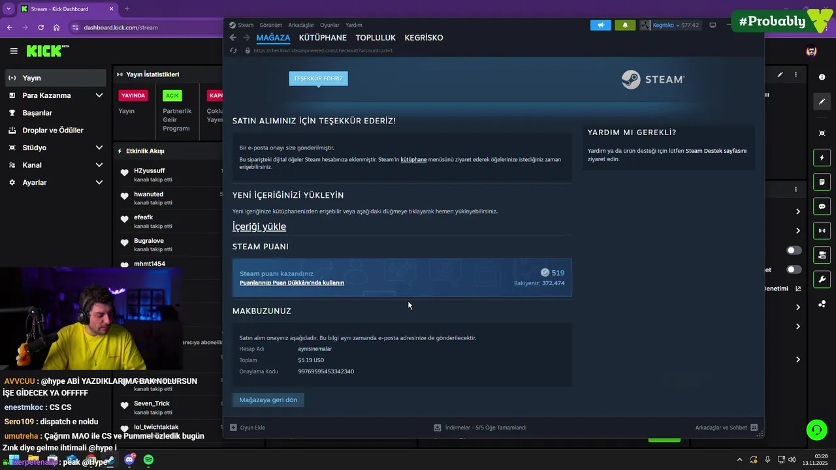836x470 pixels.
Task: Expand the Kanal sidebar section
Action: [x=99, y=165]
